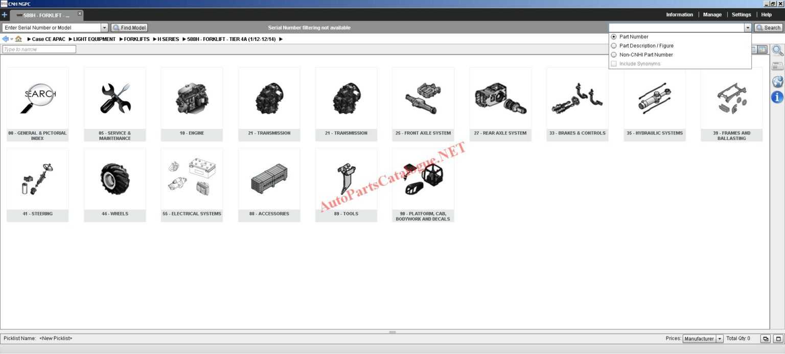Add a new tab with plus icon
The image size is (785, 354).
pyautogui.click(x=5, y=15)
